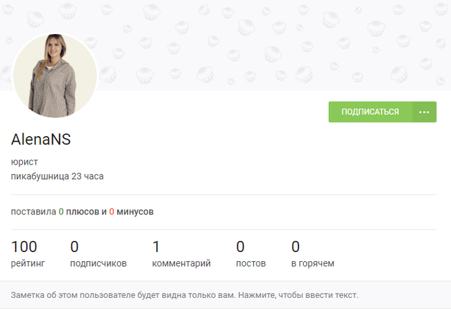Click the 100 rating number
This screenshot has height=309, width=451.
(24, 247)
